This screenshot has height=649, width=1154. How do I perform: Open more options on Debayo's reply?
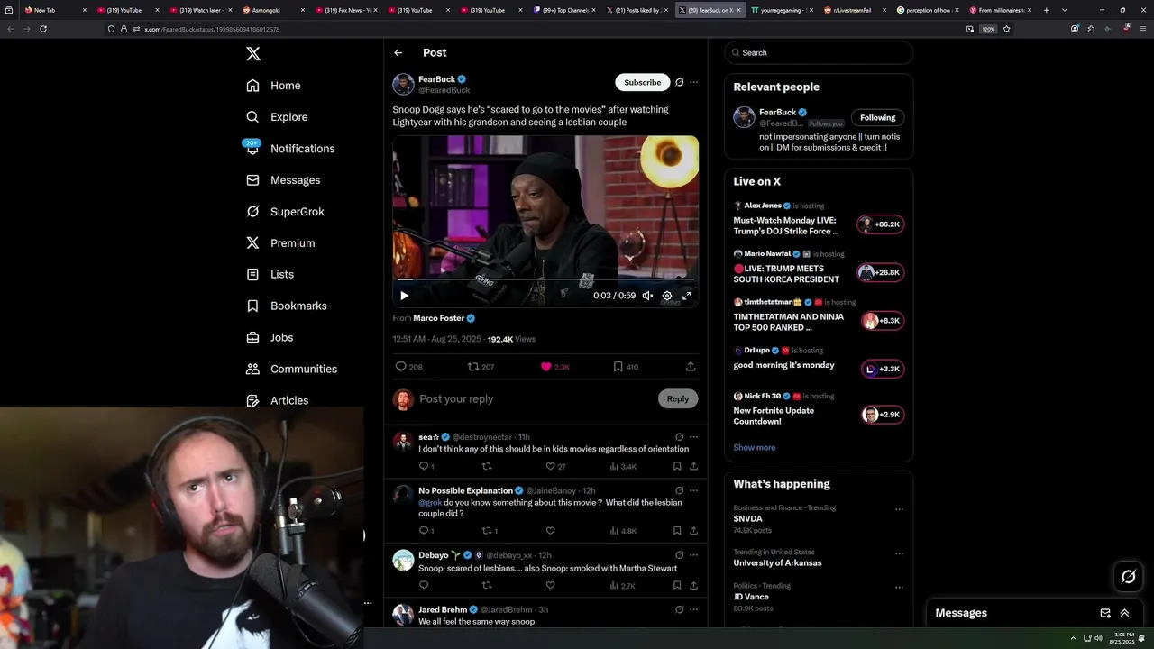693,555
